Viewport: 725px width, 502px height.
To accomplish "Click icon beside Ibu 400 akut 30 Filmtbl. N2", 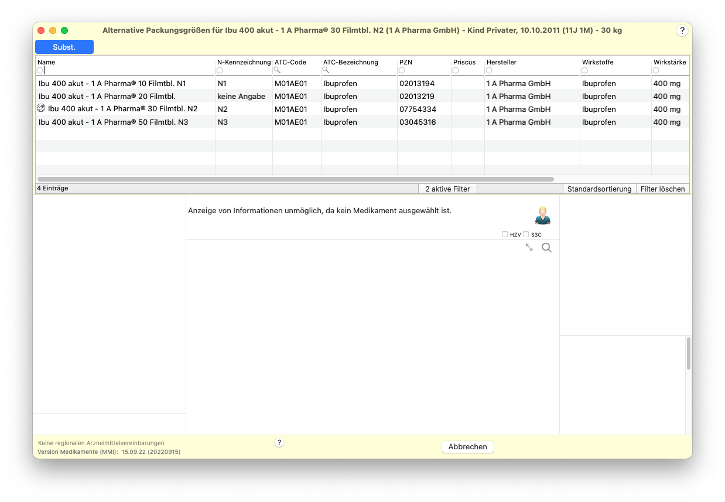I will tap(41, 108).
